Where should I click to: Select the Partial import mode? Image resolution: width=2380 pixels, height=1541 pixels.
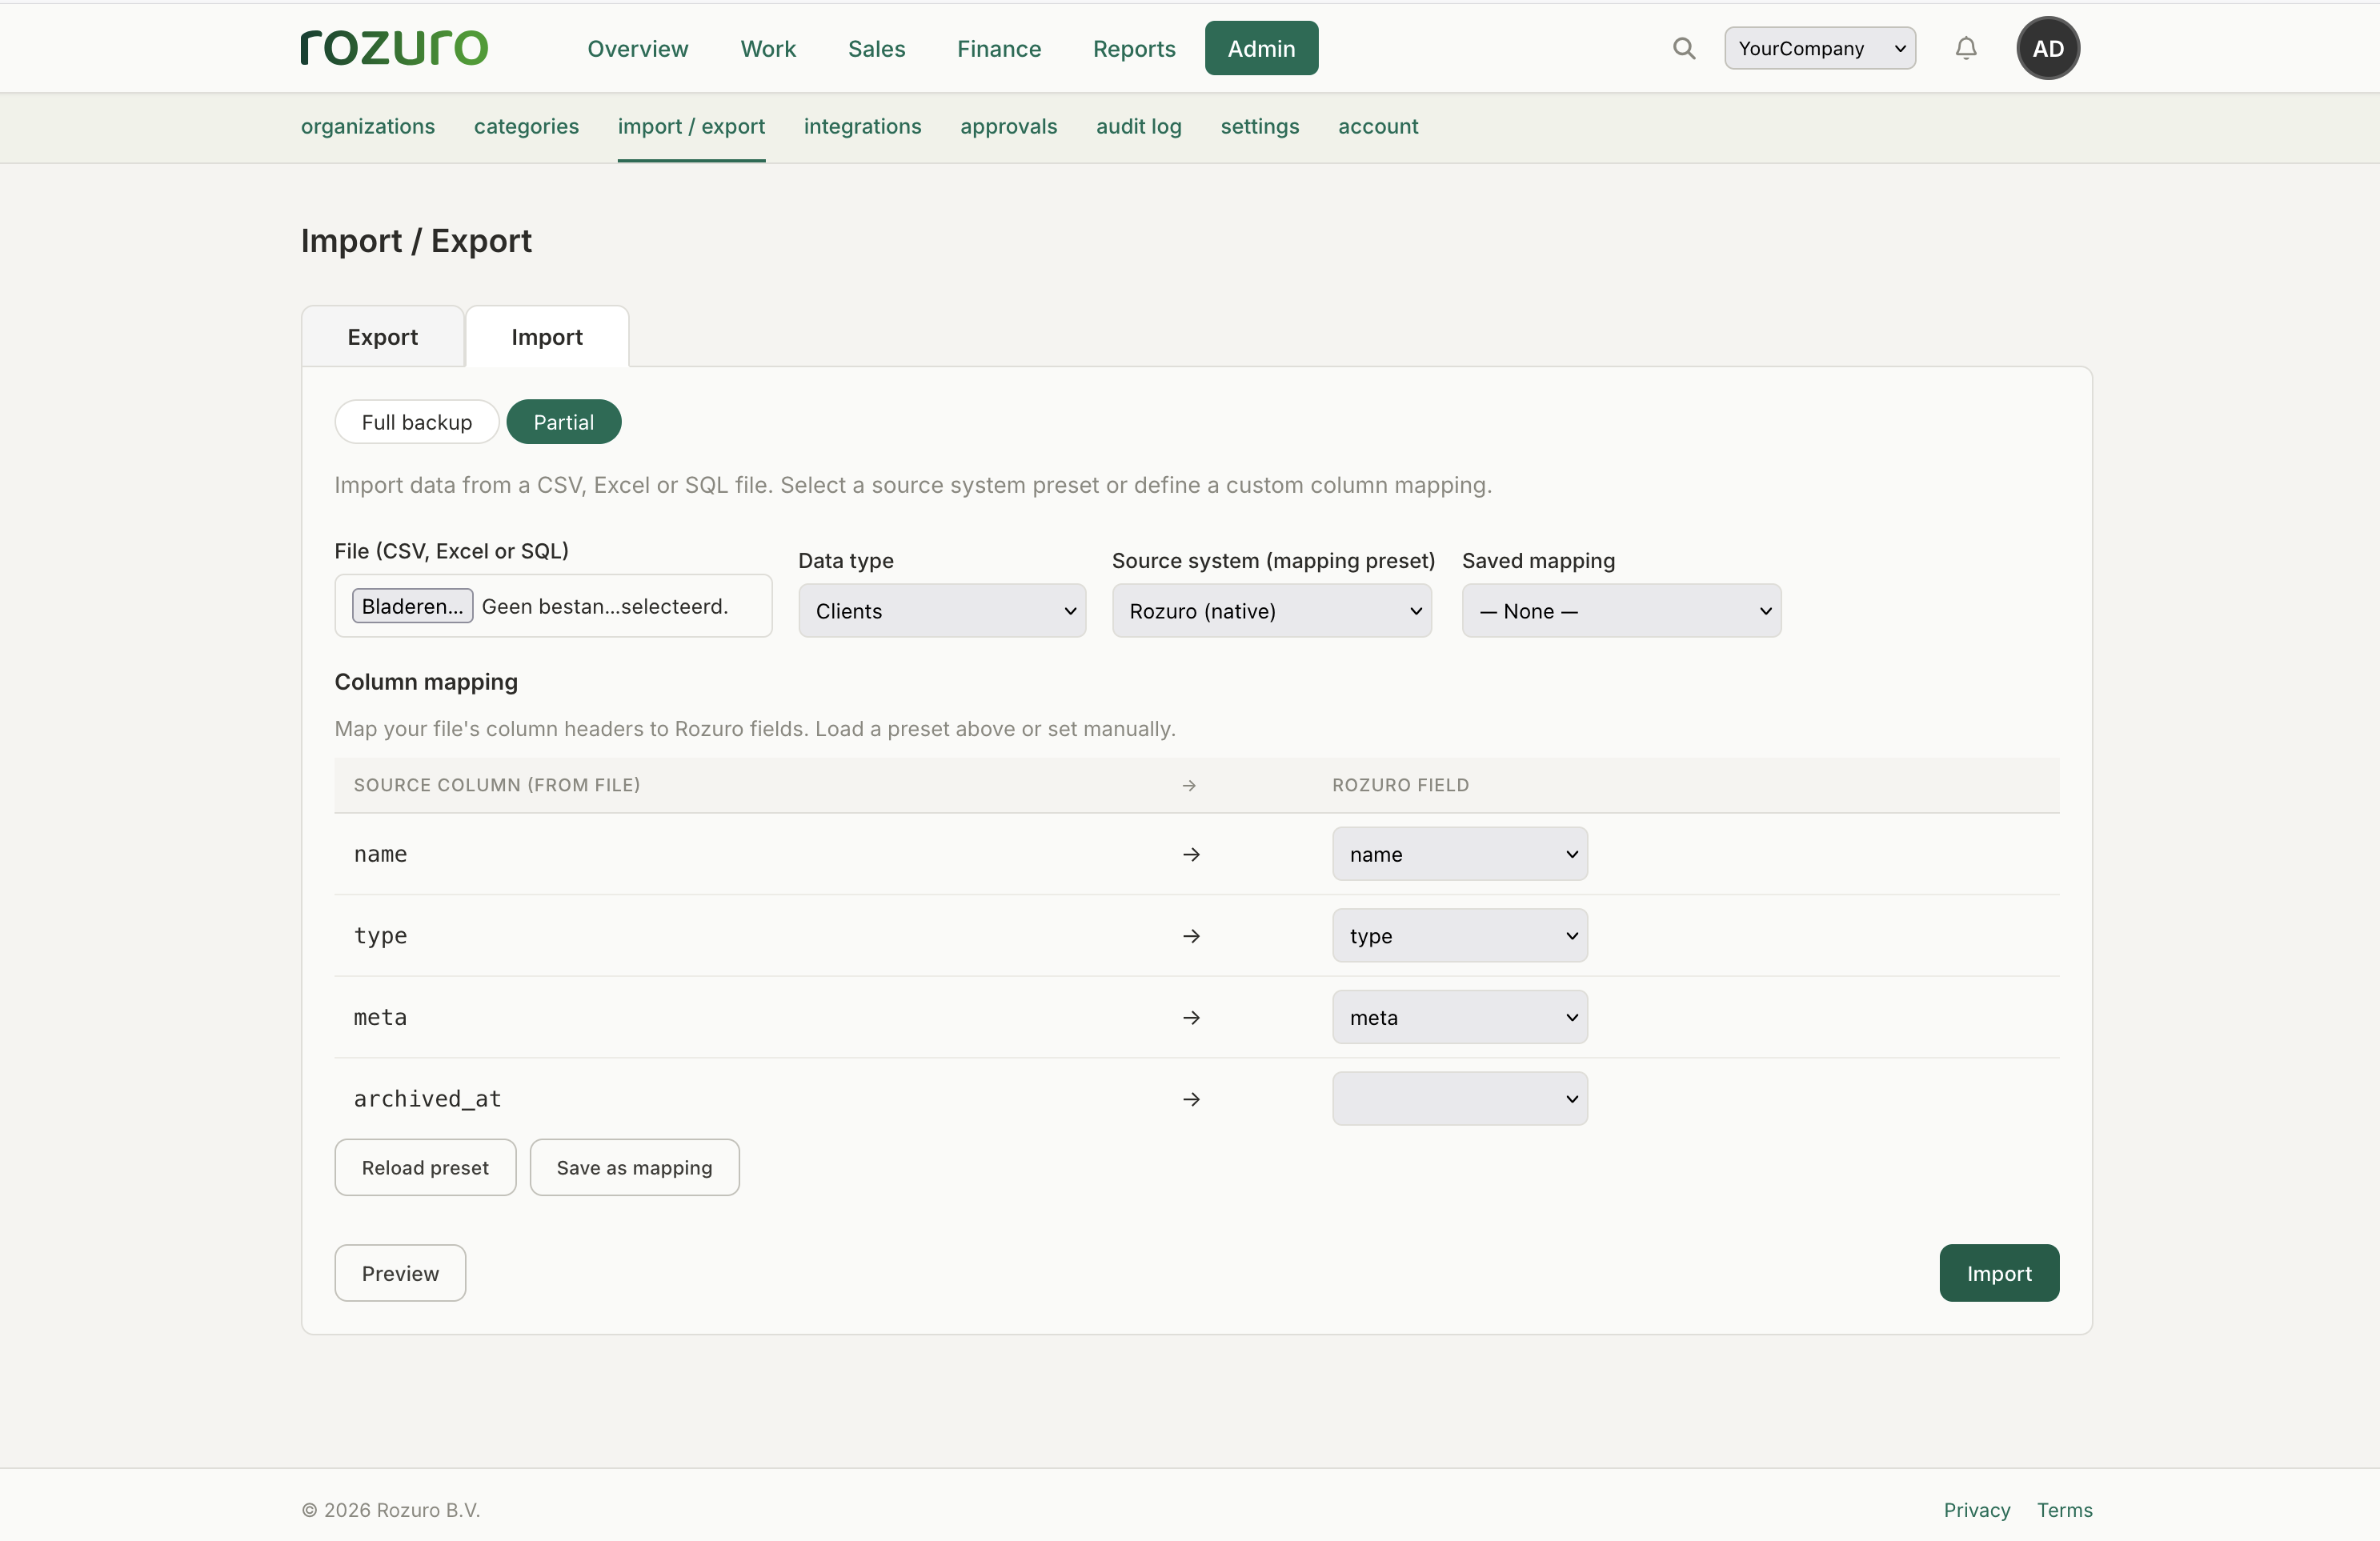click(564, 422)
